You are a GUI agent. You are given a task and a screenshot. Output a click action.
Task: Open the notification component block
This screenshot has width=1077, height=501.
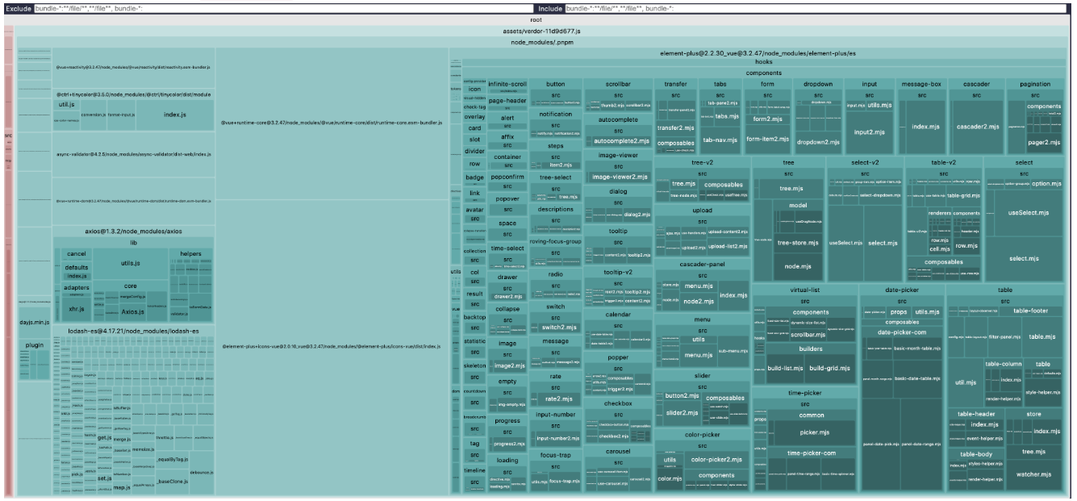click(555, 115)
